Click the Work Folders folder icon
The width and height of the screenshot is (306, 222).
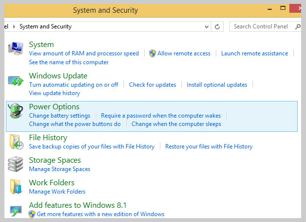coord(16,187)
